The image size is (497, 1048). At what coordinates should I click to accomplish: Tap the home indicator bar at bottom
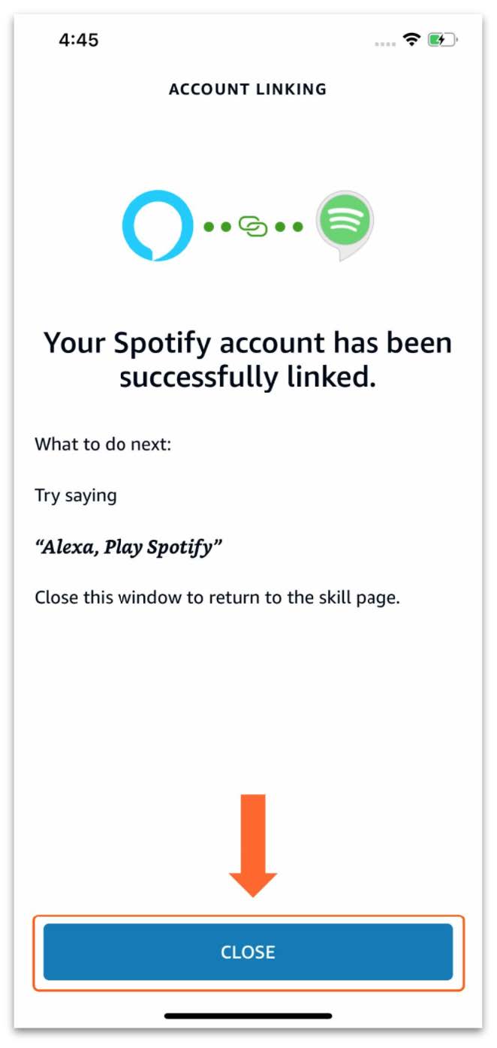coord(248,1016)
